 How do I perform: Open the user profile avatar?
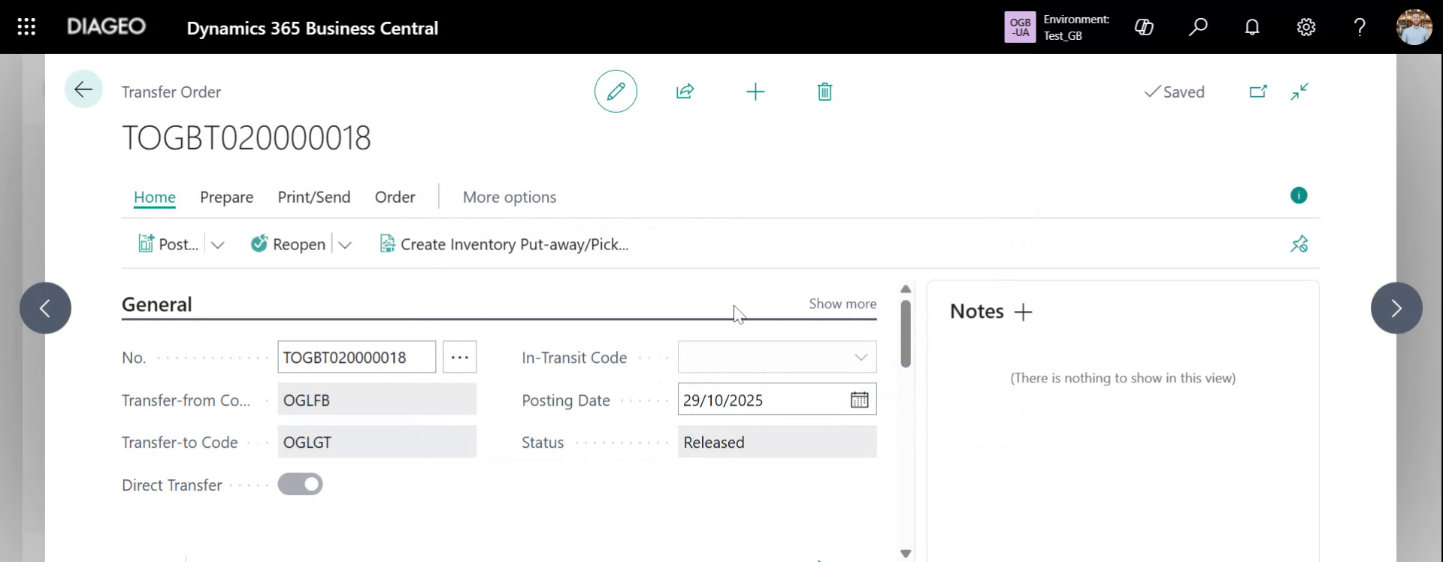(1414, 27)
